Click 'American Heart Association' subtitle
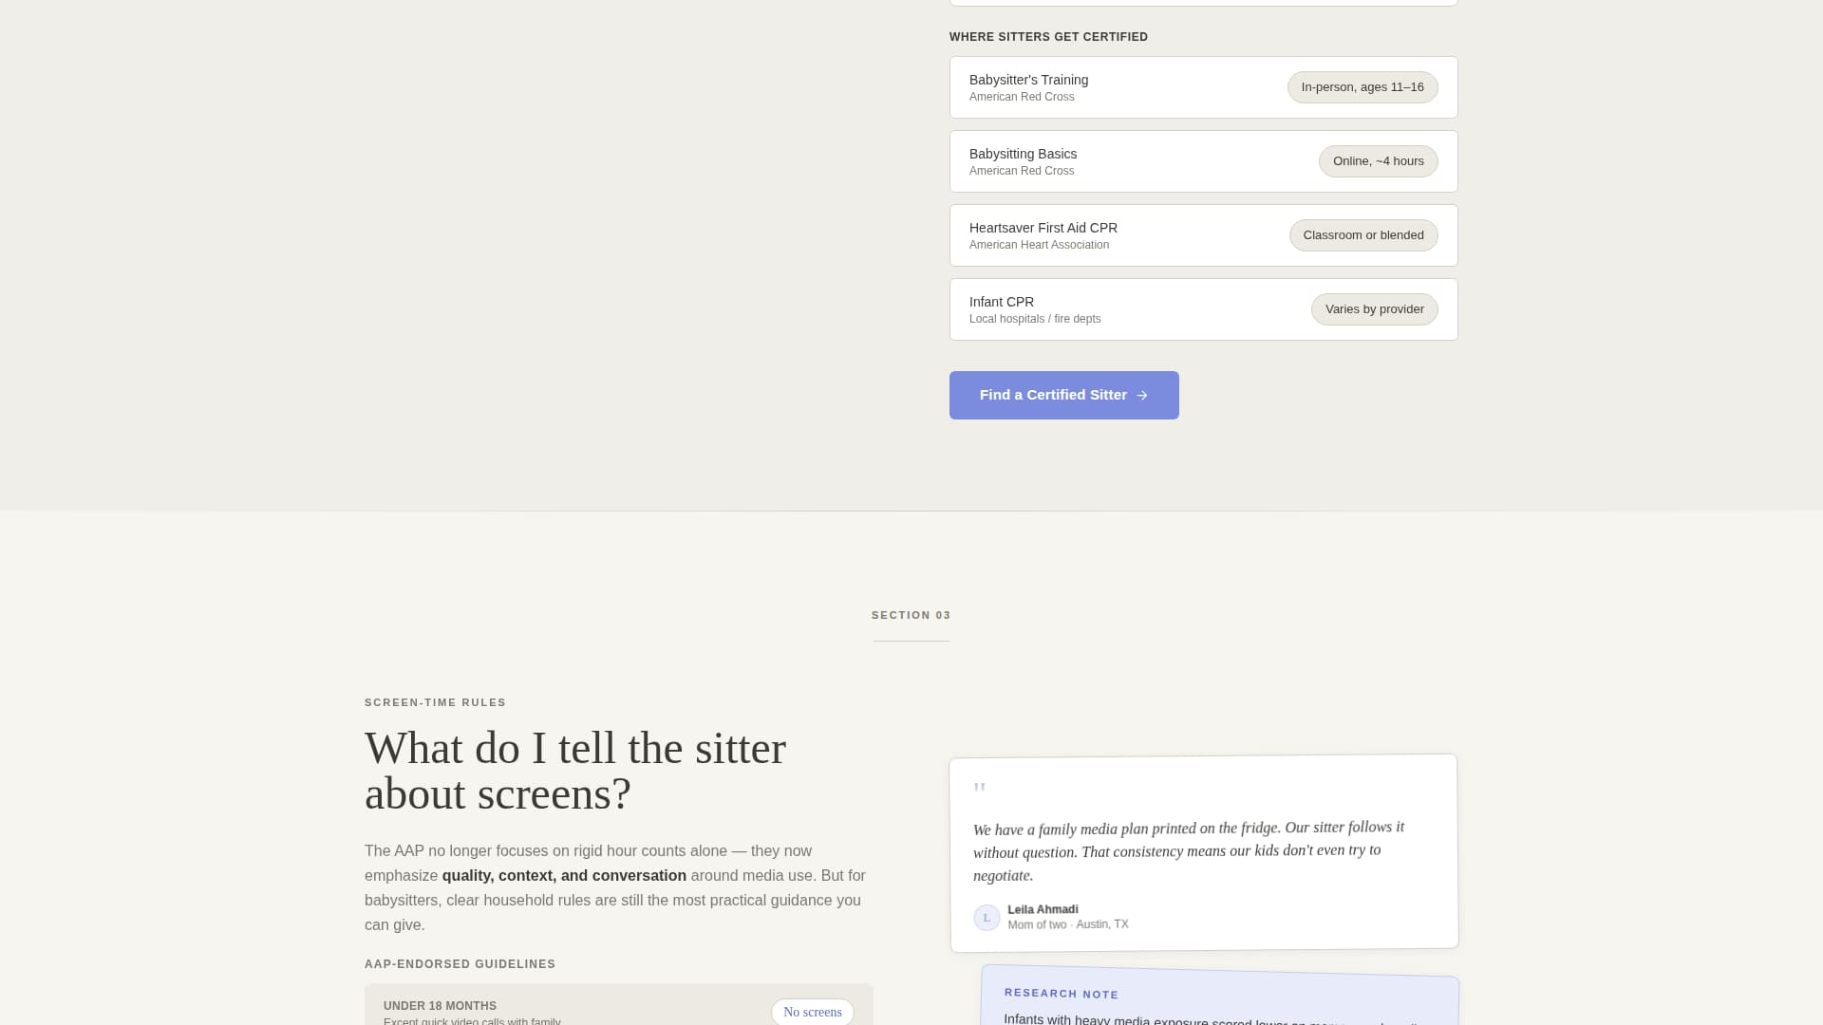This screenshot has width=1823, height=1025. (1039, 245)
